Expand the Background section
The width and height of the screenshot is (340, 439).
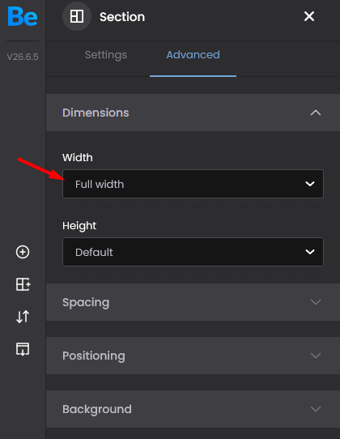(x=193, y=409)
